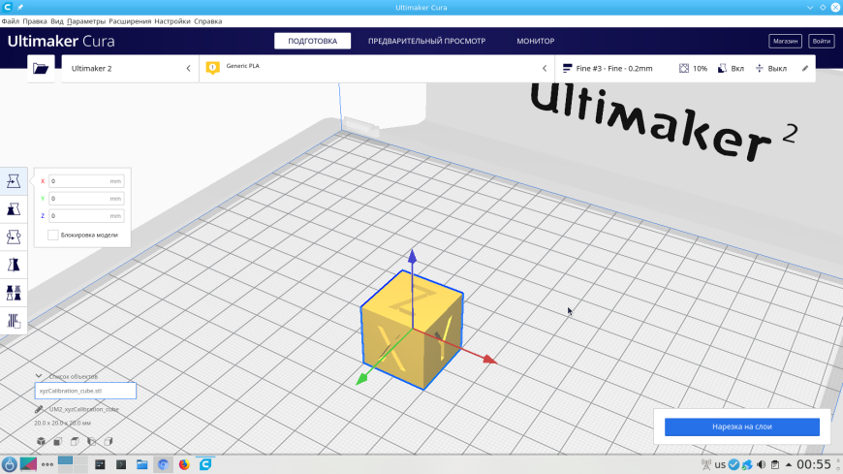Open the application launcher in taskbar
The image size is (843, 474).
click(x=9, y=464)
